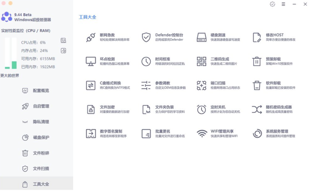Select 隐私清理 in the sidebar
Image resolution: width=311 pixels, height=191 pixels.
coord(36,122)
